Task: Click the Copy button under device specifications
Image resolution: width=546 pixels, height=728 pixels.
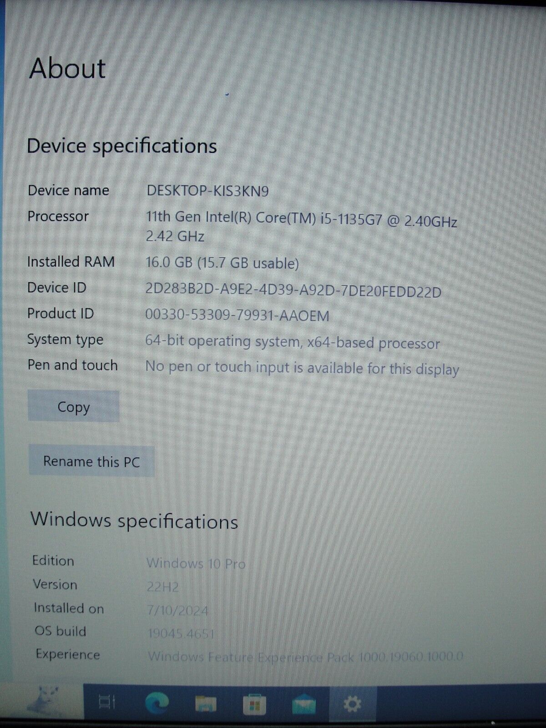Action: 73,407
